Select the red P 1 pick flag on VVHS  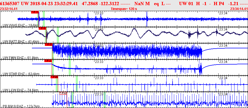pos(35,12)
